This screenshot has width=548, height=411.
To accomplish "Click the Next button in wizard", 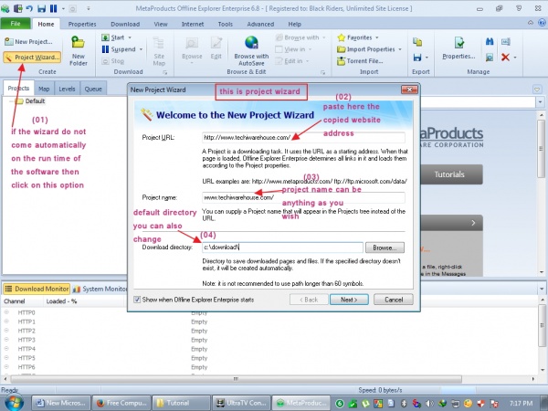I will pos(349,300).
